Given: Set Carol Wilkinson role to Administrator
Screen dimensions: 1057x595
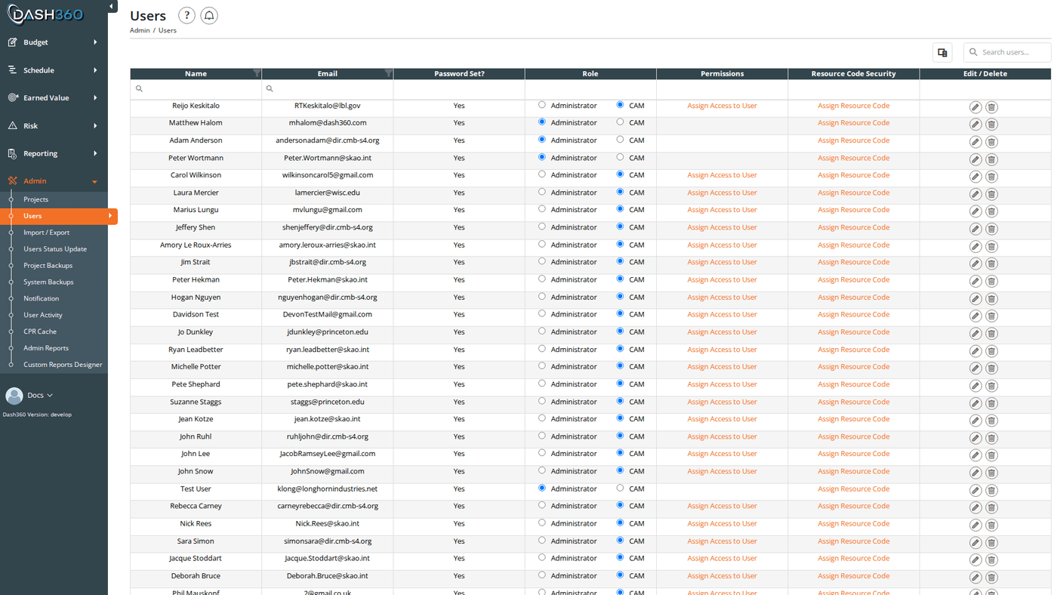Looking at the screenshot, I should [541, 174].
